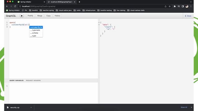198x111 pixels.
Task: Open the downloaded security.zip file
Action: [x=15, y=108]
